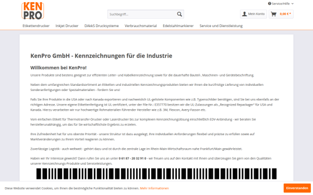Click the paragraph starting 'Zuverlässige Logistik'
The image size is (313, 195).
[x=136, y=149]
